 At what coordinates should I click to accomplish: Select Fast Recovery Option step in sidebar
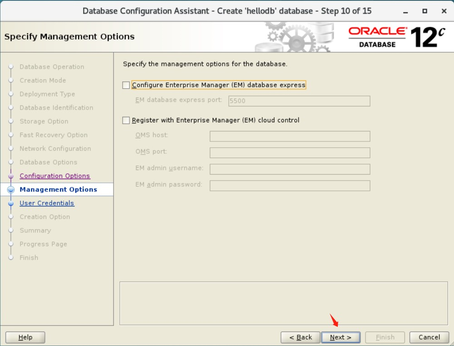pos(54,135)
